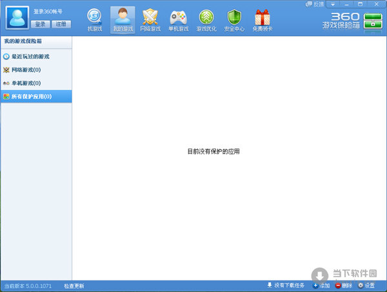The image size is (387, 292).
Task: Maximize the 360游戏保险箱 window
Action: (x=361, y=5)
